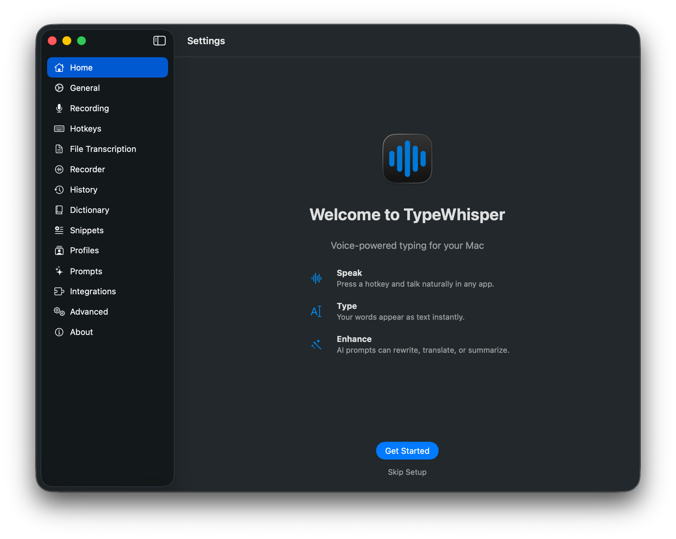Click the TypeWhisper app logo
The width and height of the screenshot is (676, 539).
tap(407, 159)
